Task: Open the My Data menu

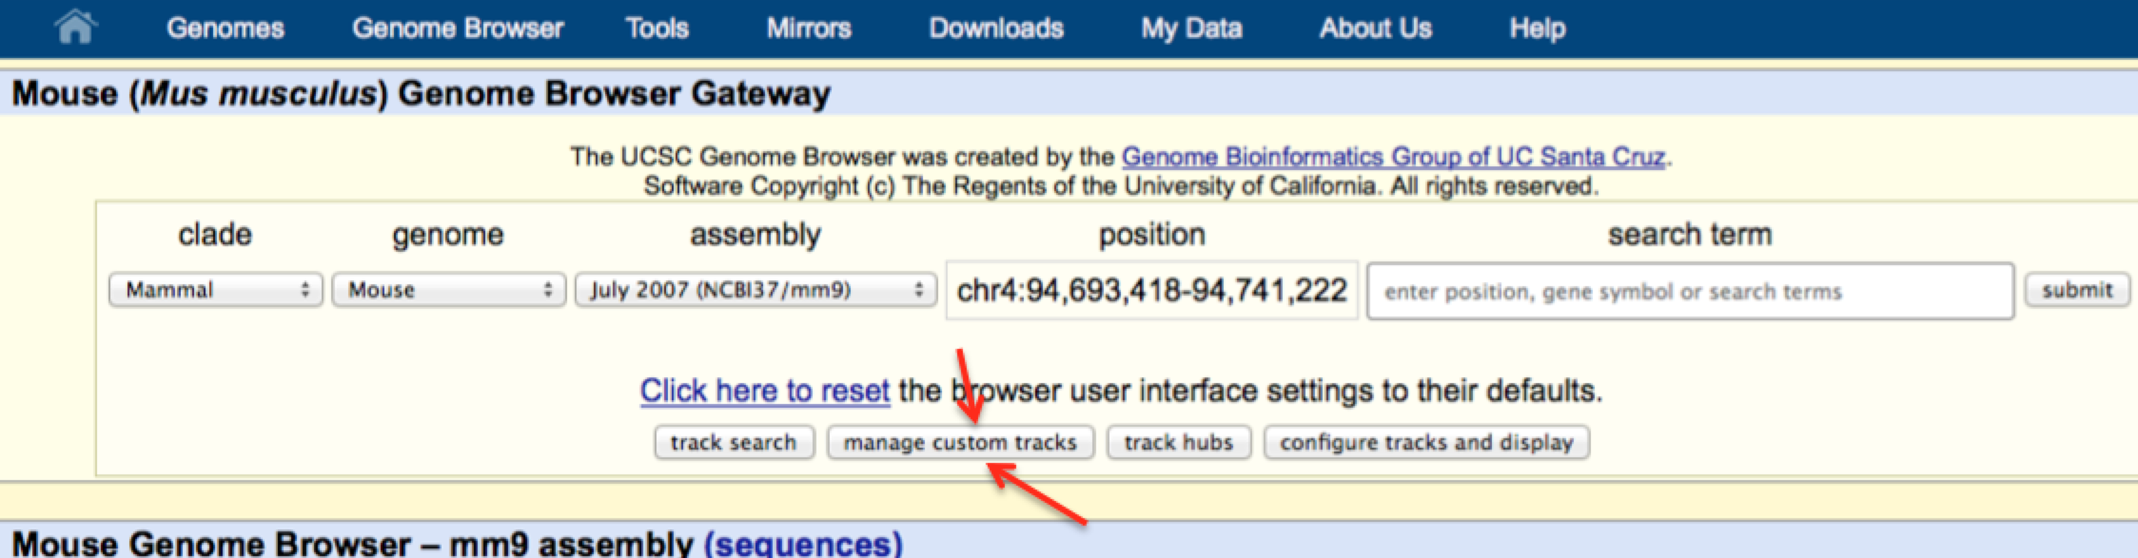Action: coord(1191,29)
